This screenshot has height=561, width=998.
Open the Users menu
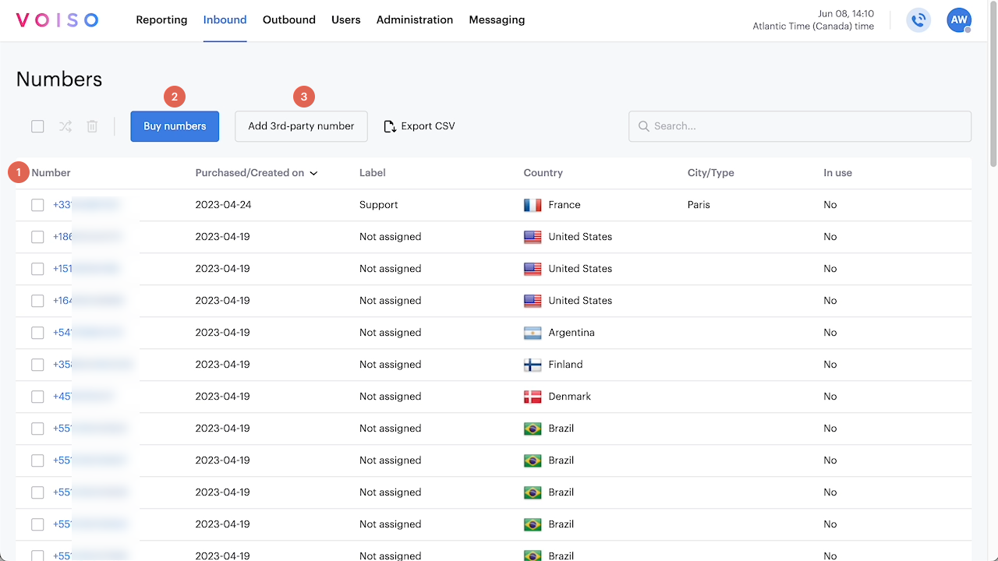pyautogui.click(x=345, y=20)
